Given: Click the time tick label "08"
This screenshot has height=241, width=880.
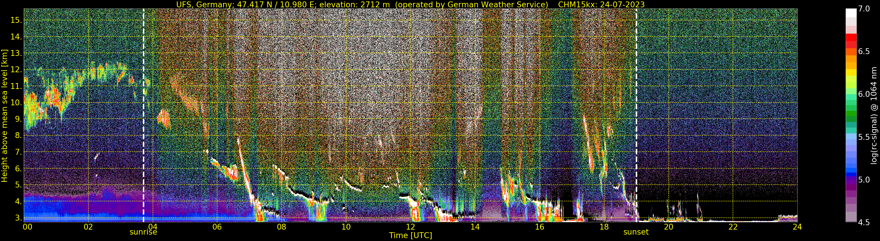Looking at the screenshot, I should coord(282,227).
